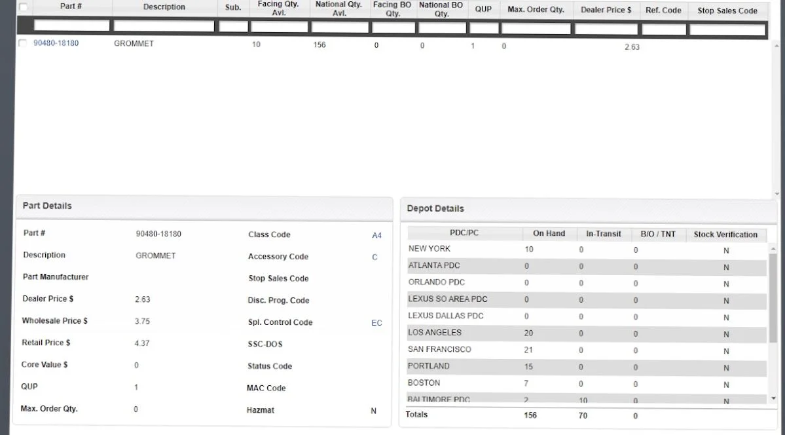Click dealer price 2.63 in the grid row
This screenshot has width=785, height=435.
[x=632, y=47]
